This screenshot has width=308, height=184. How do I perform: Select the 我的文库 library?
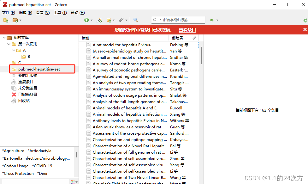point(21,38)
